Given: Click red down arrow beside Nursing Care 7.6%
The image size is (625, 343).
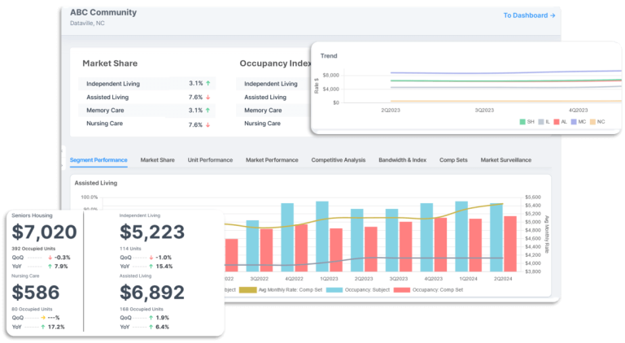Looking at the screenshot, I should 208,125.
